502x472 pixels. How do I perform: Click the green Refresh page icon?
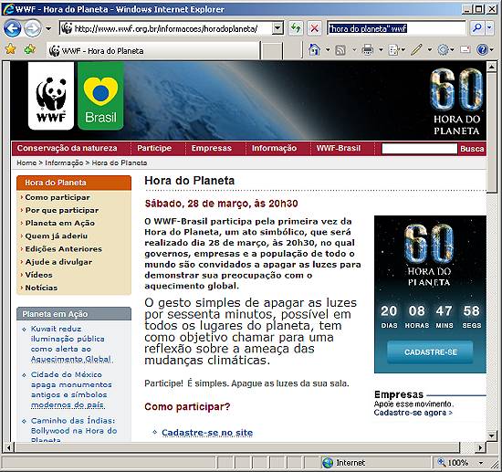click(295, 29)
